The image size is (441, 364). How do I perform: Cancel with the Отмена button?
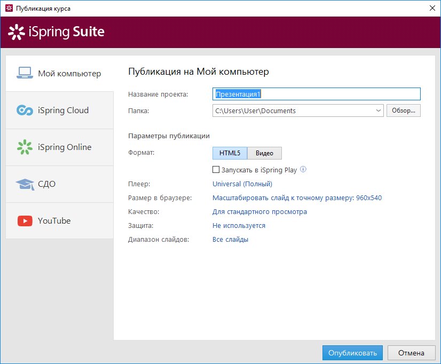pos(411,353)
